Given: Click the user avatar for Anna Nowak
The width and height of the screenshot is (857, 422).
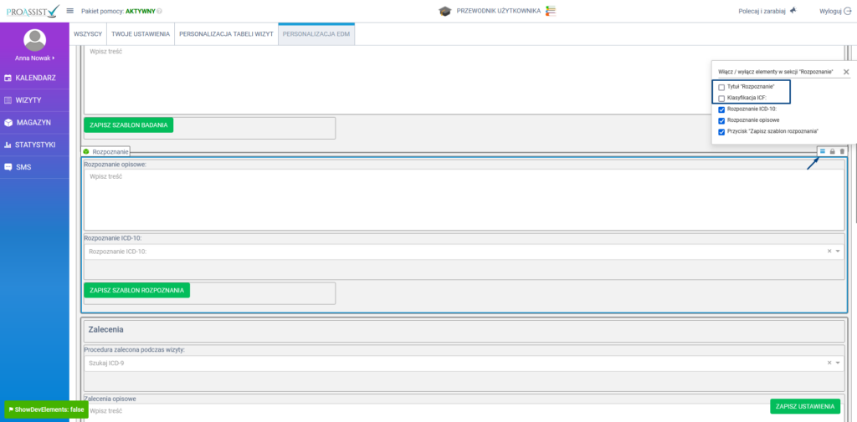Looking at the screenshot, I should (x=34, y=40).
